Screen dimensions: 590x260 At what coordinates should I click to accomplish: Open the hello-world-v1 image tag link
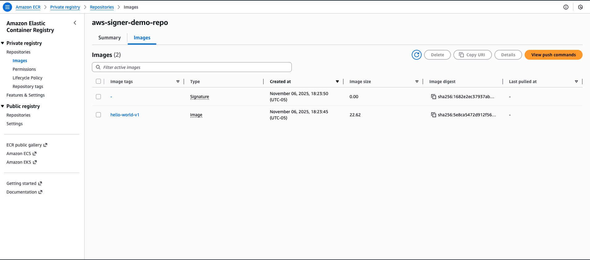125,115
